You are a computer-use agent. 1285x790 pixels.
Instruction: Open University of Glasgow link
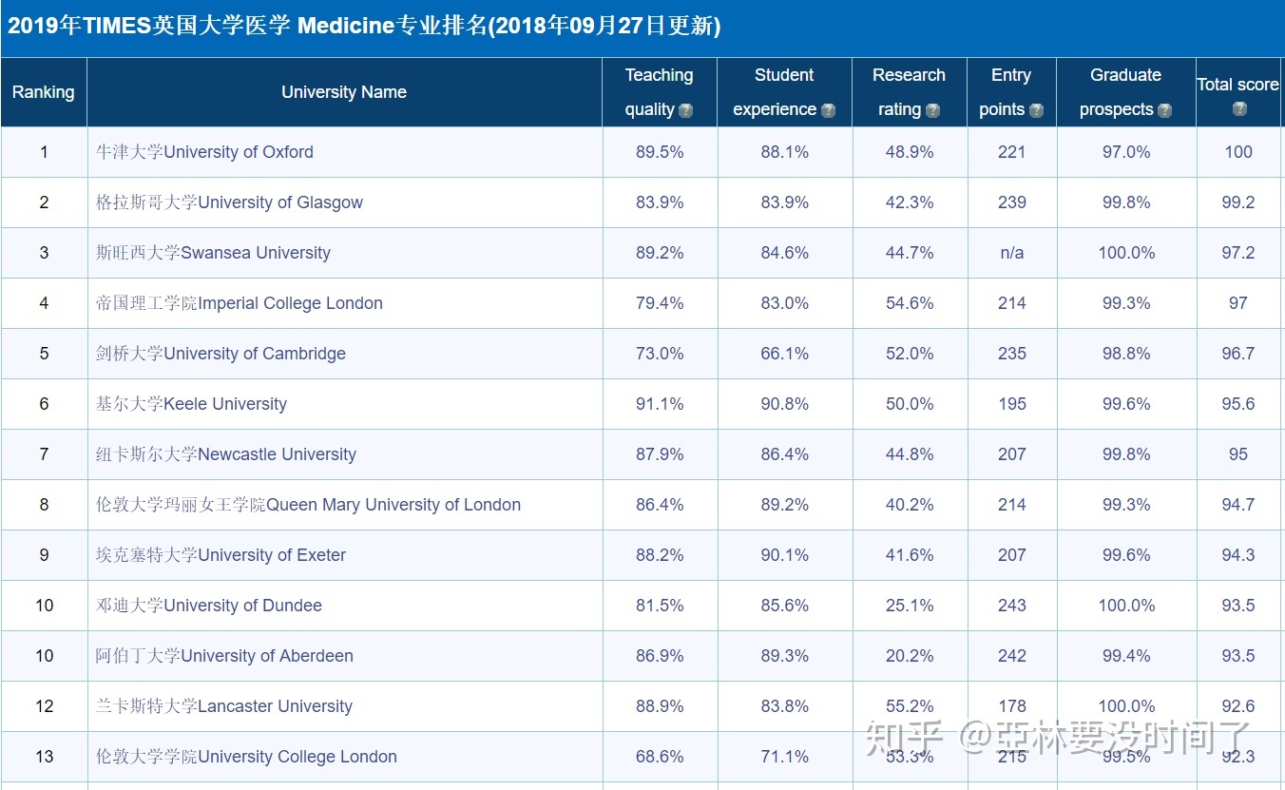click(229, 202)
